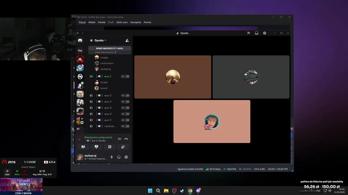This screenshot has width=348, height=195.
Task: Turn on camera in Discord voice panel
Action: click(x=83, y=147)
